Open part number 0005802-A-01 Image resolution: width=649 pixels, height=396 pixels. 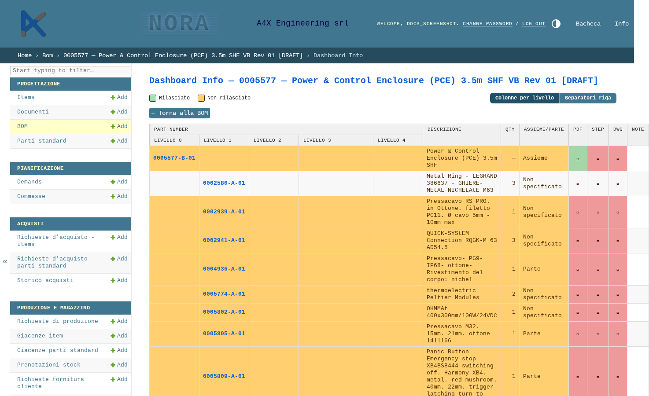(x=224, y=312)
